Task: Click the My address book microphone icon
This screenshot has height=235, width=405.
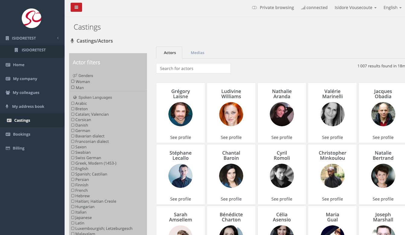Action: pos(7,106)
